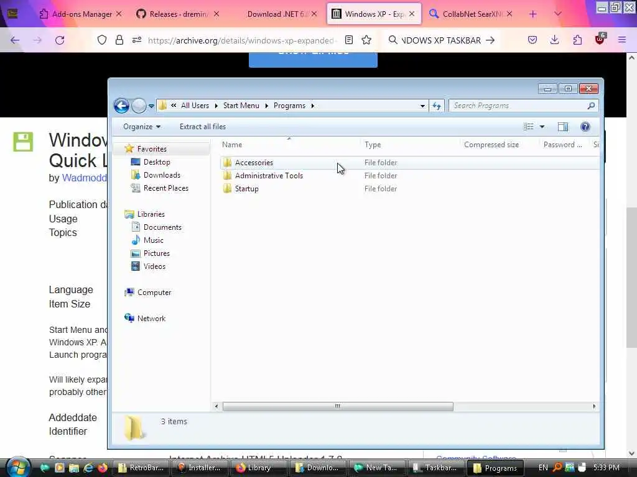Switch to the Download .NET tab
Viewport: 637px width, 477px height.
point(281,14)
